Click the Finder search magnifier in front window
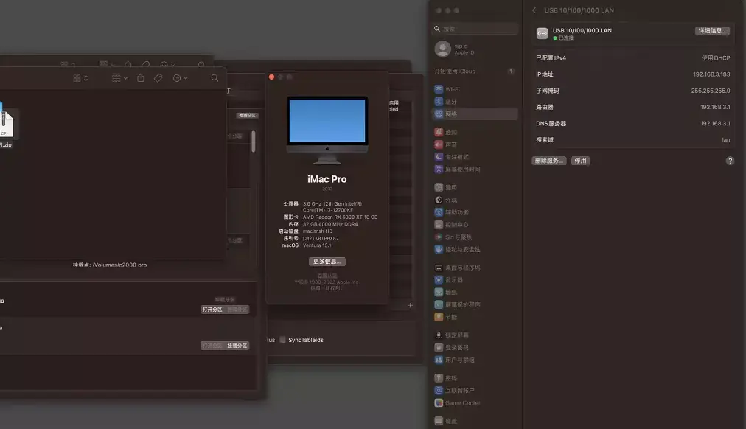746x429 pixels. click(215, 78)
